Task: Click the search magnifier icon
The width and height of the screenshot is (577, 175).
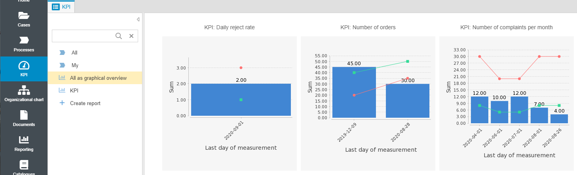Action: click(x=118, y=36)
